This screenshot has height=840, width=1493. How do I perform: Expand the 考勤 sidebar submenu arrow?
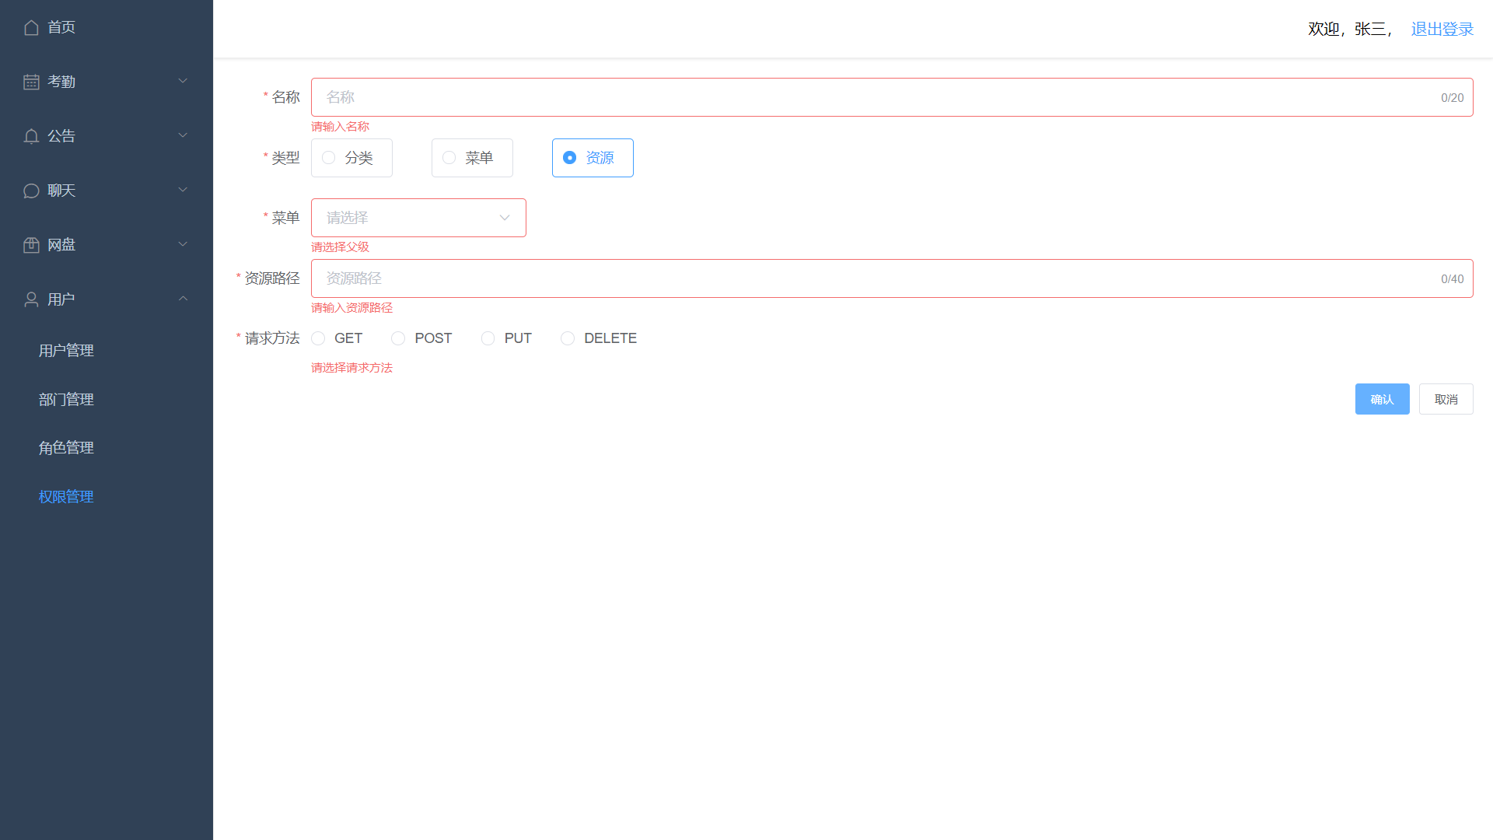click(183, 81)
